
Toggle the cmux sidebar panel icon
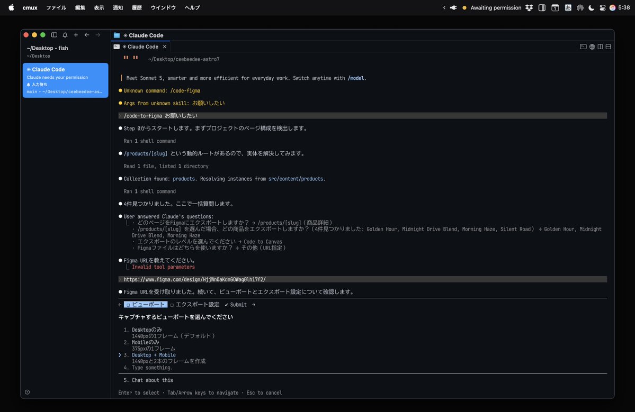(x=54, y=35)
